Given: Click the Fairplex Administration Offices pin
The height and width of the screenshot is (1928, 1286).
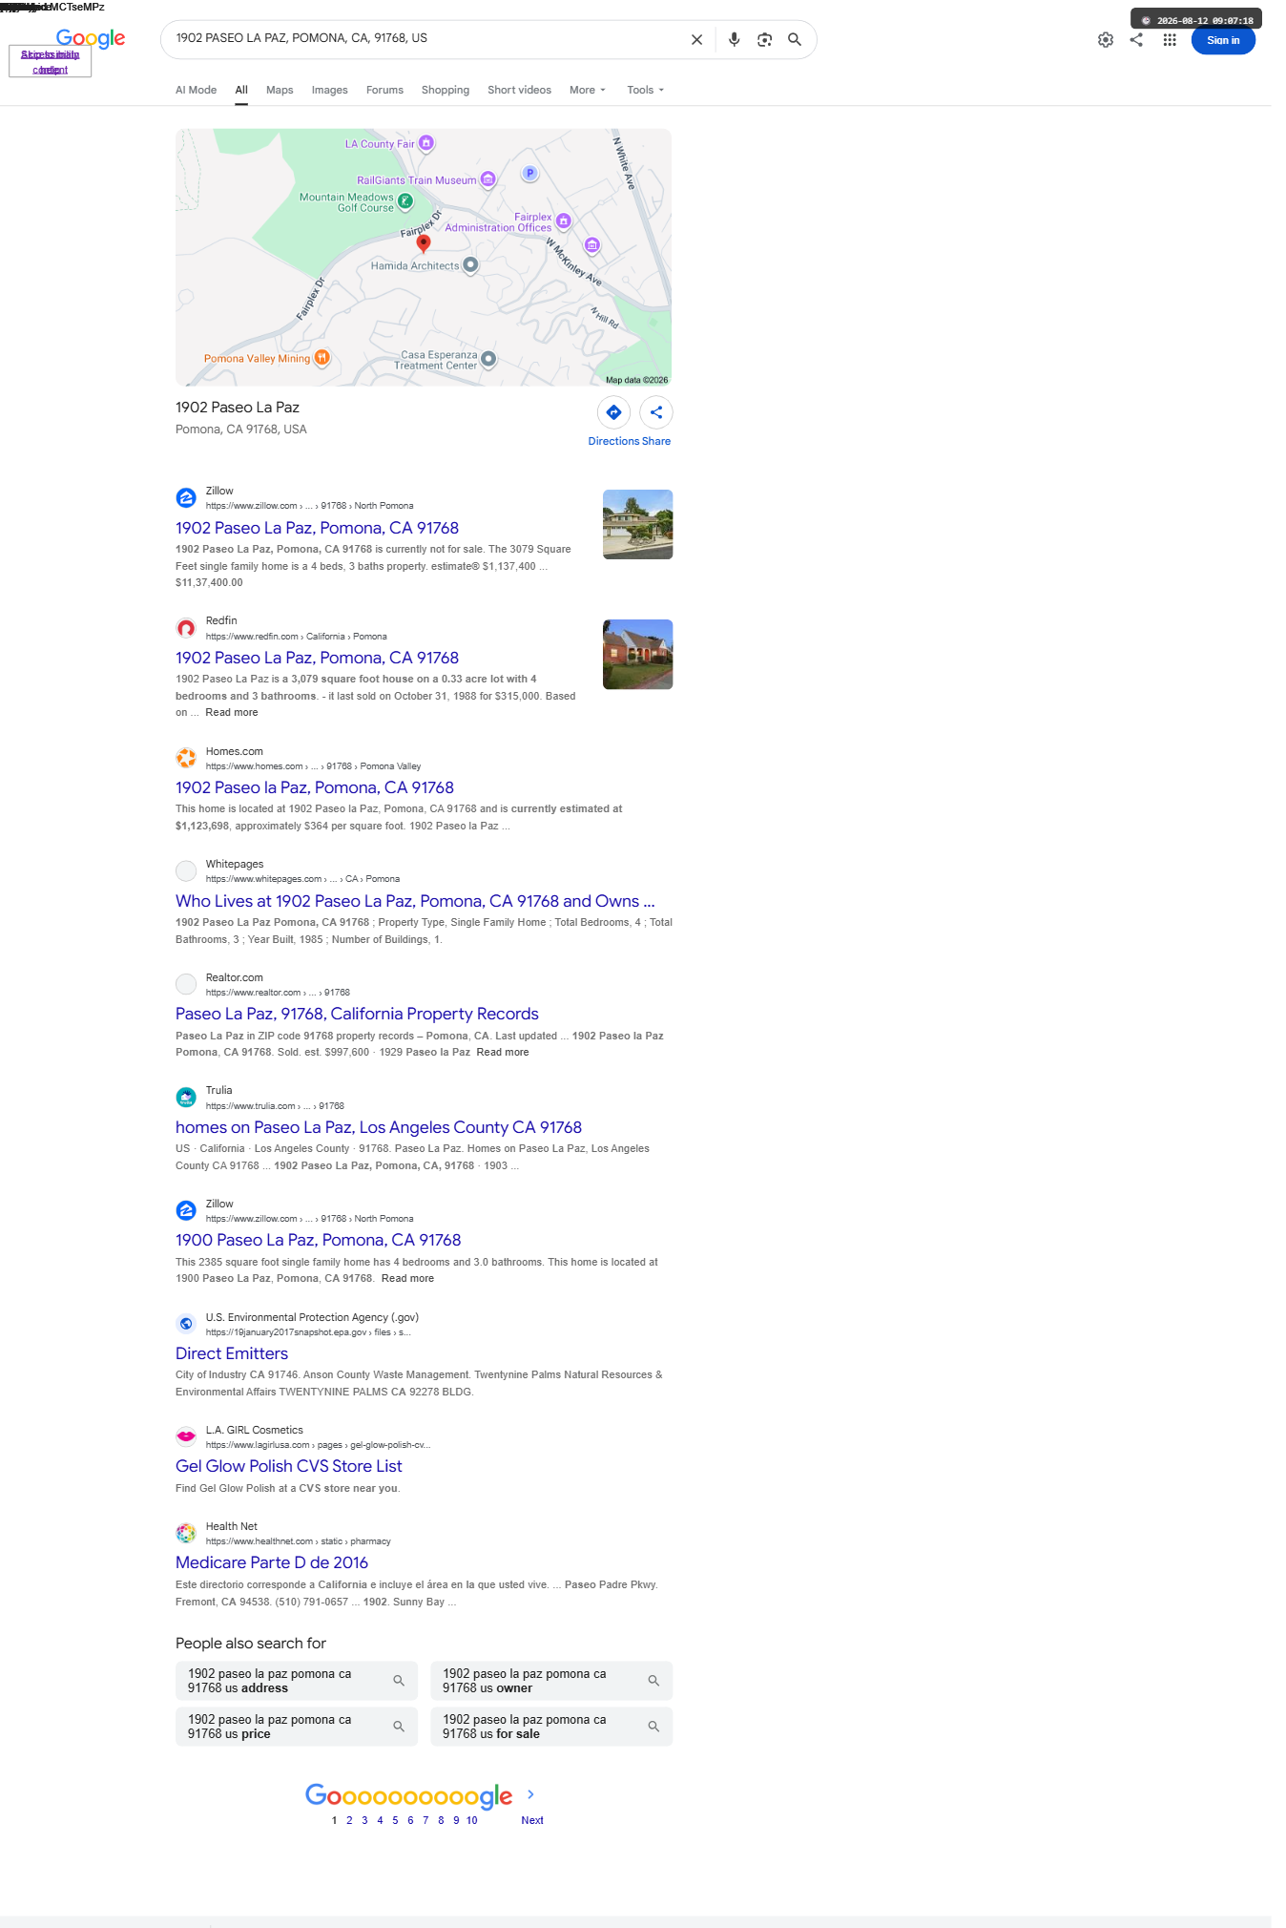Looking at the screenshot, I should tap(564, 221).
